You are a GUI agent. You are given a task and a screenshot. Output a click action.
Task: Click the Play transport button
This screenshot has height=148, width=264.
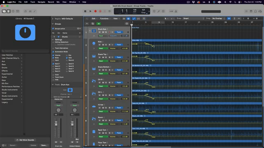(x=90, y=11)
